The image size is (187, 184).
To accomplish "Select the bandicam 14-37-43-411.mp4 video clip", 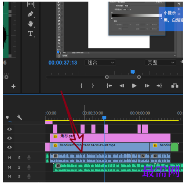I will coord(100,147).
